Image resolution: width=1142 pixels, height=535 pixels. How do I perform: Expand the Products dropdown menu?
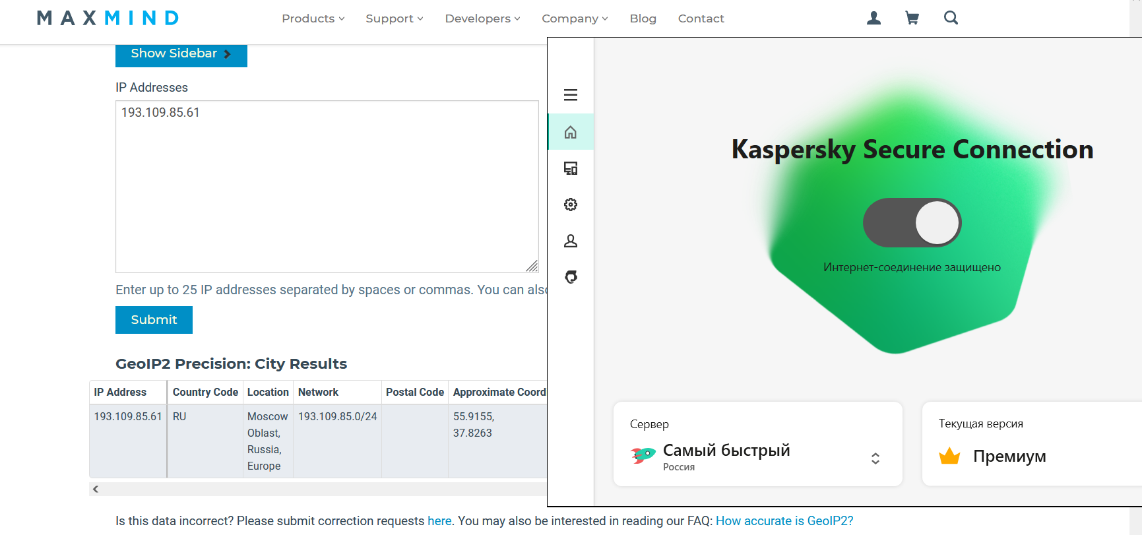pos(313,18)
